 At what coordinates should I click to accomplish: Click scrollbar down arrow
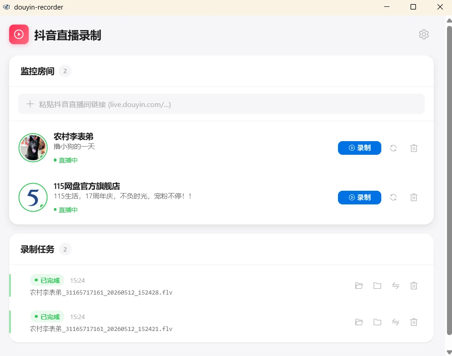(449, 352)
